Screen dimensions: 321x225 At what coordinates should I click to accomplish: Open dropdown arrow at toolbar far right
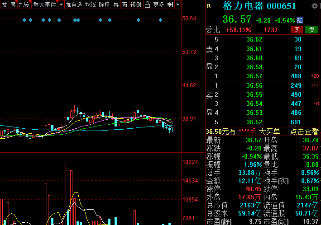pos(177,5)
